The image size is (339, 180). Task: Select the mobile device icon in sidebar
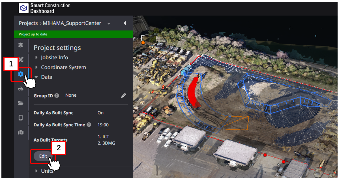click(x=21, y=118)
